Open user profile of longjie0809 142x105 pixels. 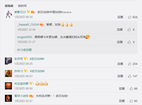click(x=24, y=37)
